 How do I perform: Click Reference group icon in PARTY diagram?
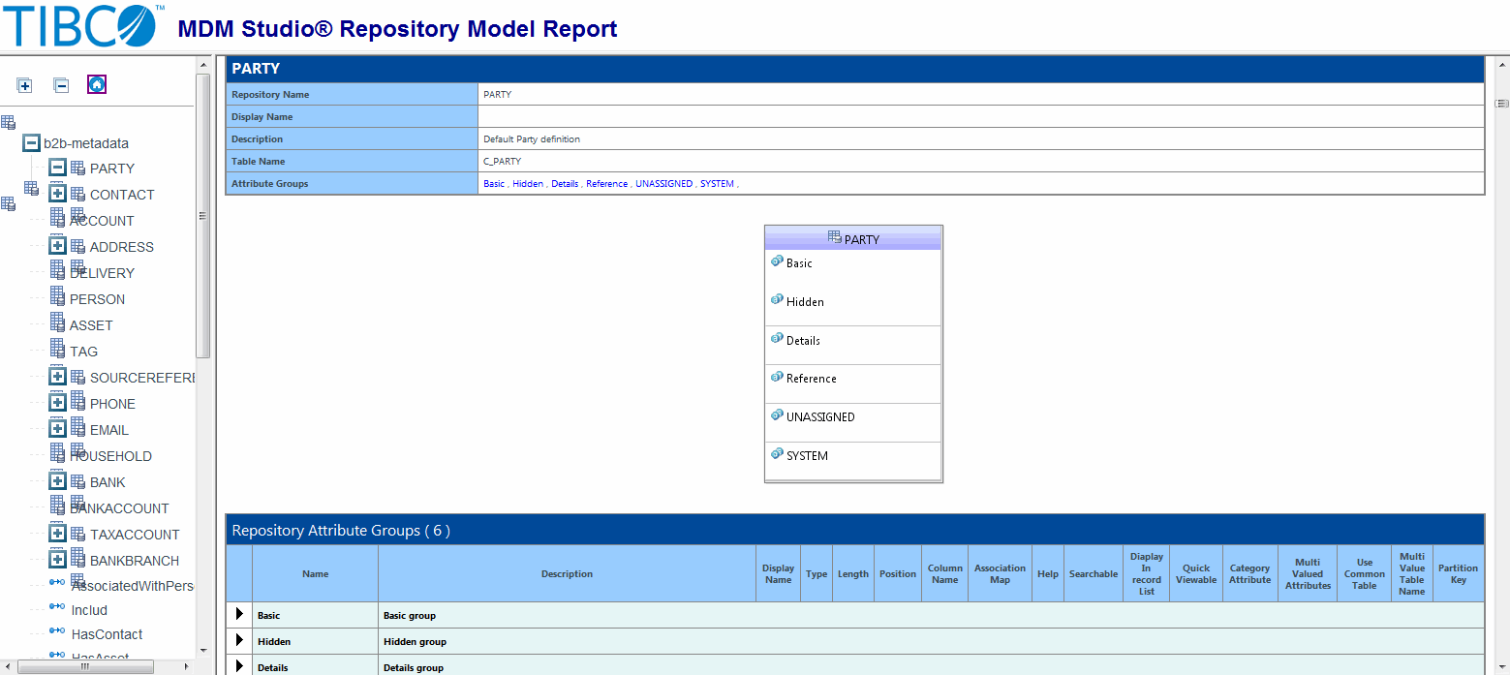coord(777,377)
